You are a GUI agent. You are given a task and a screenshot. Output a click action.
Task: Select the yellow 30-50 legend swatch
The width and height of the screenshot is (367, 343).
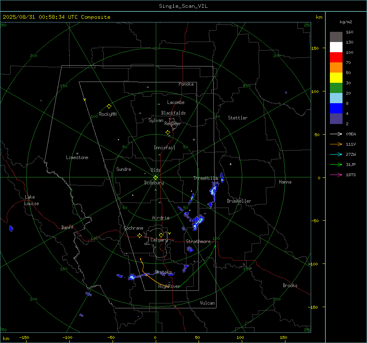[x=336, y=78]
